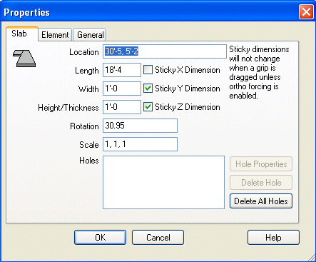
Task: Click the Scale field showing 1, 1, 1
Action: 140,144
